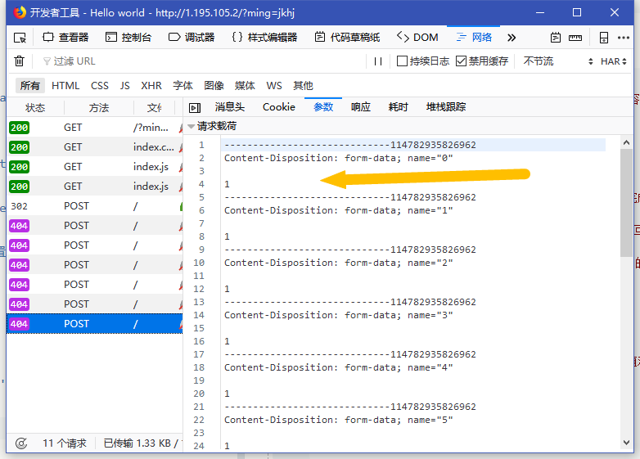Screen dimensions: 640x459
Task: Select the 网络 network tab
Action: click(474, 38)
